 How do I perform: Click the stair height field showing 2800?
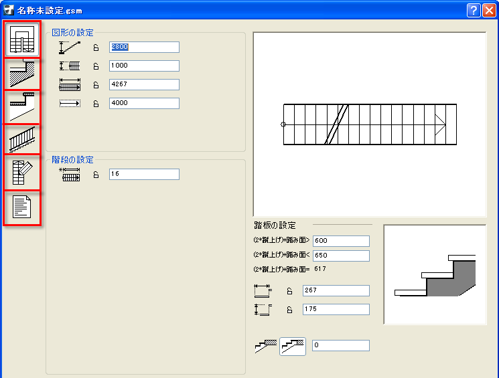144,47
